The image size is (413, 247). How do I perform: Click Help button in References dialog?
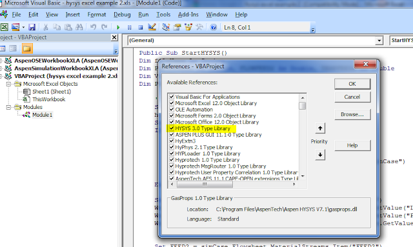point(352,145)
